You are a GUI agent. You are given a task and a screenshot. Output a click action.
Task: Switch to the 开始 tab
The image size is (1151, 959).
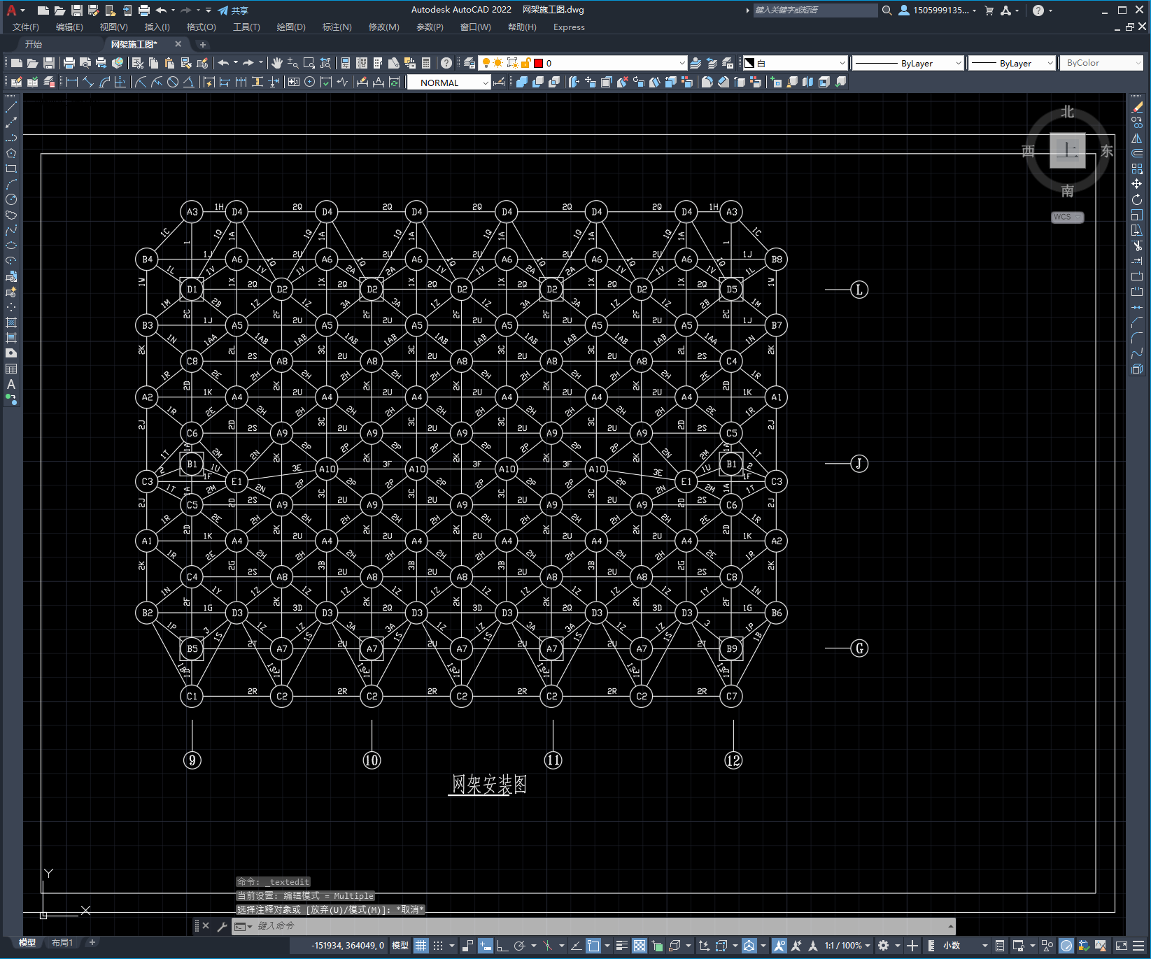click(x=34, y=44)
